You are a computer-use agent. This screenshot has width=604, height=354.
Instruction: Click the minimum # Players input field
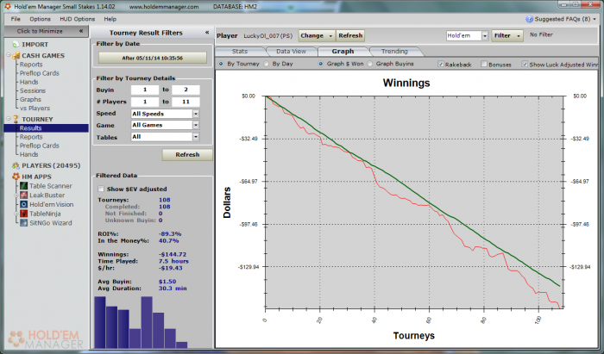tap(145, 102)
